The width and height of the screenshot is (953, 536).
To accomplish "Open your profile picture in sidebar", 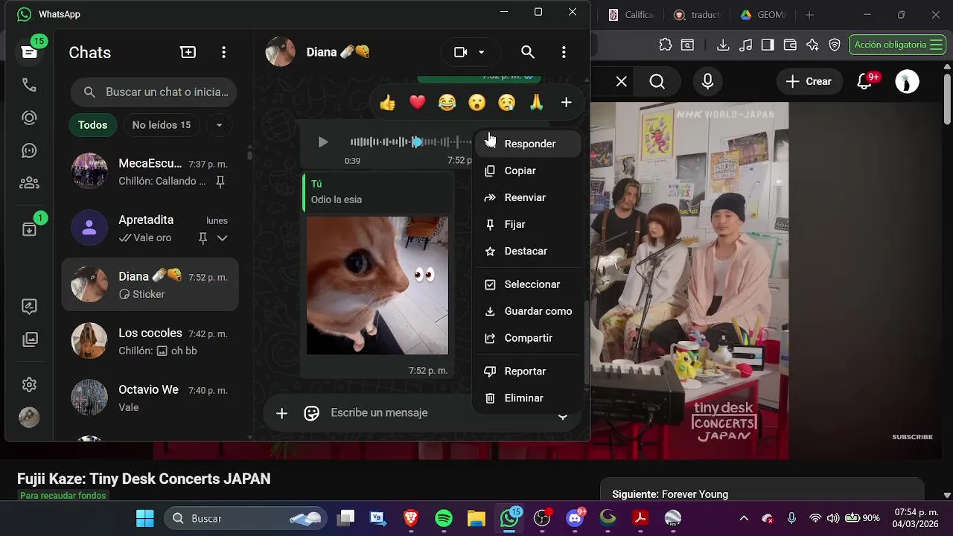I will pyautogui.click(x=29, y=417).
